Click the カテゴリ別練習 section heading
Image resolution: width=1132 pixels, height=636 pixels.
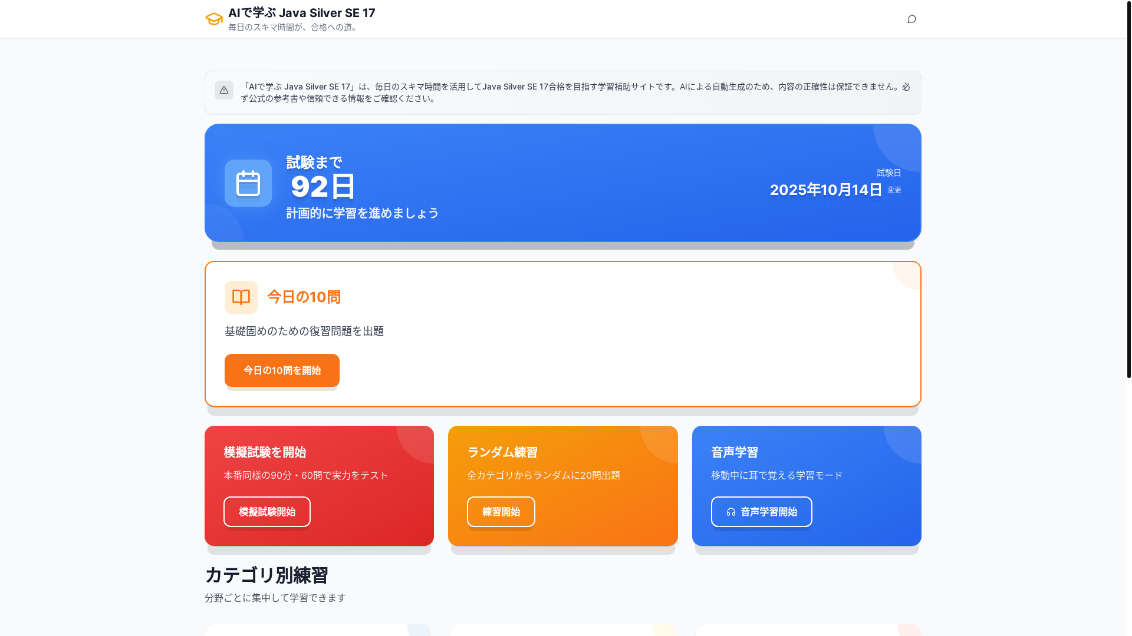[266, 575]
